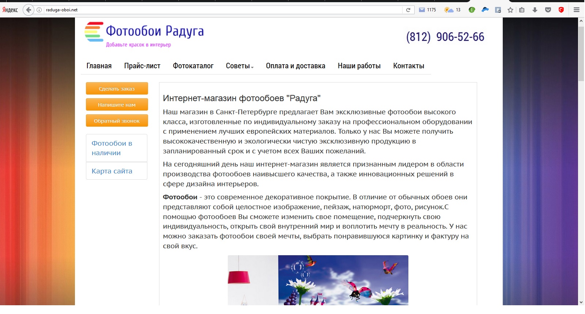Click the slogan Добавьте красок в интерьер

(138, 45)
